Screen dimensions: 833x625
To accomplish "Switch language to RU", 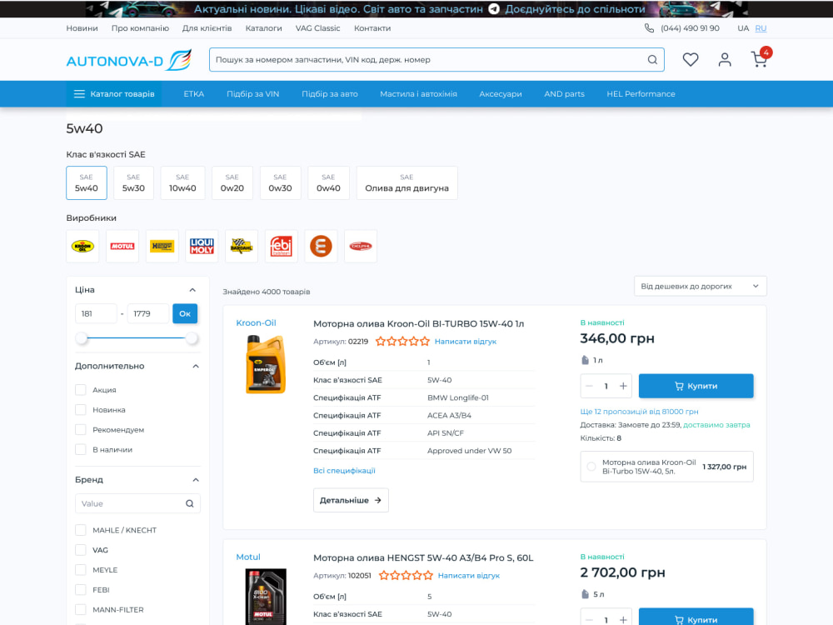I will [x=761, y=28].
